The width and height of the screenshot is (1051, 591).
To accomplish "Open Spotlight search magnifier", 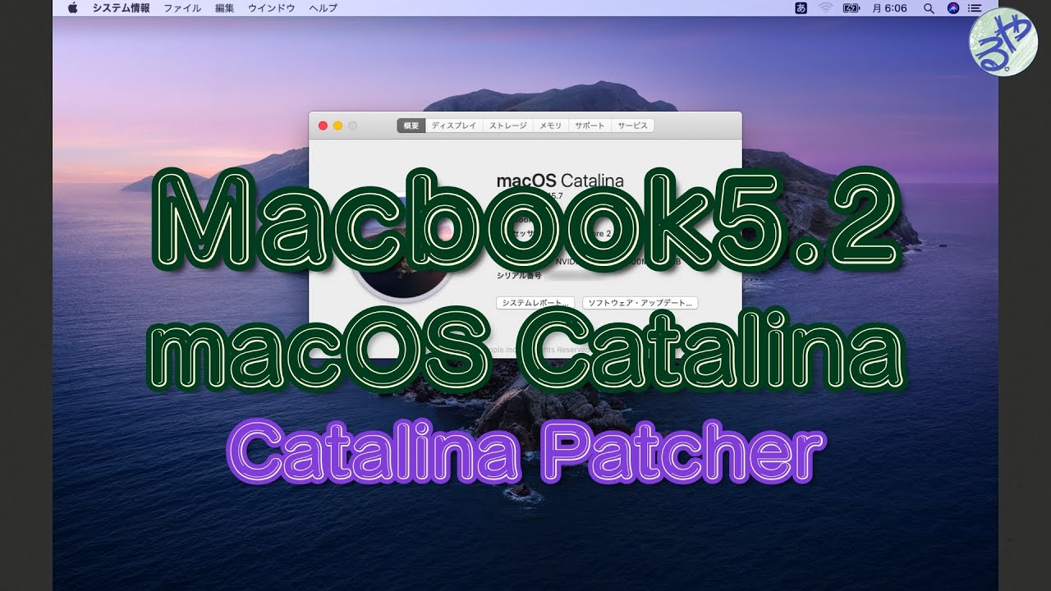I will click(929, 8).
